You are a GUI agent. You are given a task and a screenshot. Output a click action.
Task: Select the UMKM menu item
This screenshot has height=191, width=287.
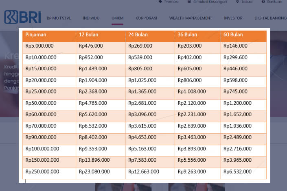(118, 18)
